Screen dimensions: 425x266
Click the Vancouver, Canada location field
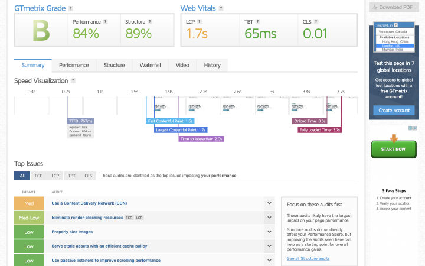coord(395,31)
